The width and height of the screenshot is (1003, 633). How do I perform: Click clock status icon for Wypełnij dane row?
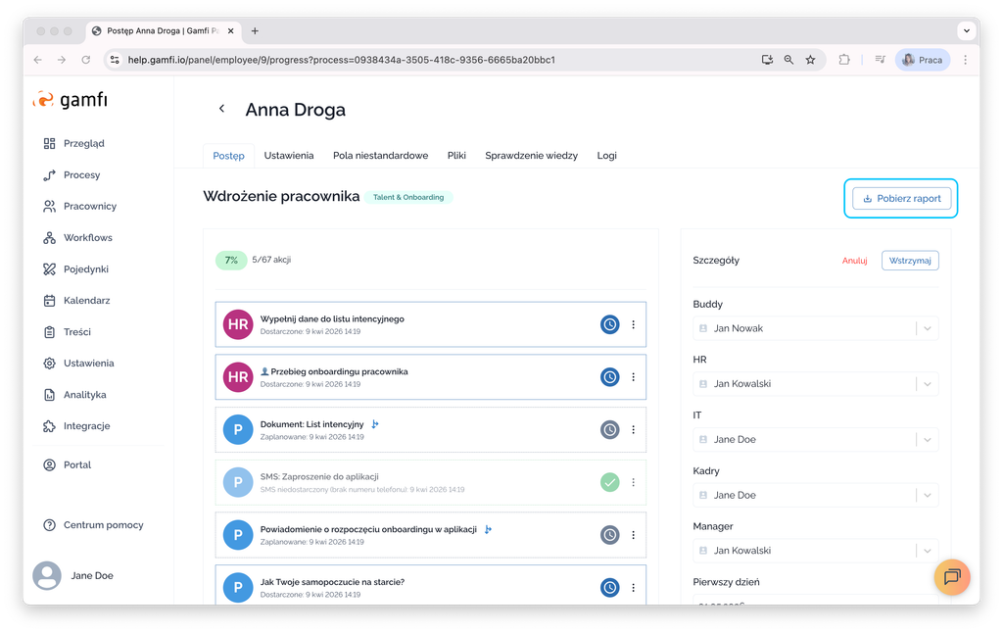coord(609,324)
